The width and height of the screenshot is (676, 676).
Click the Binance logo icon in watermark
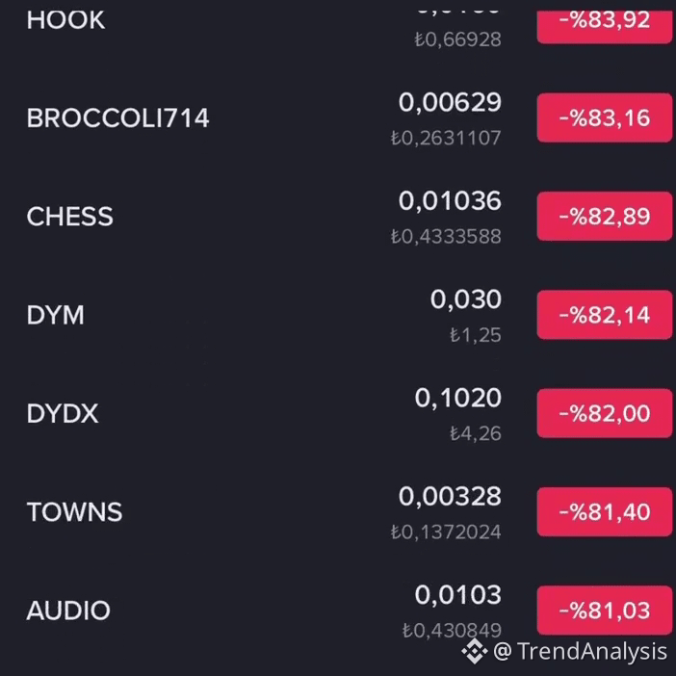pyautogui.click(x=475, y=651)
